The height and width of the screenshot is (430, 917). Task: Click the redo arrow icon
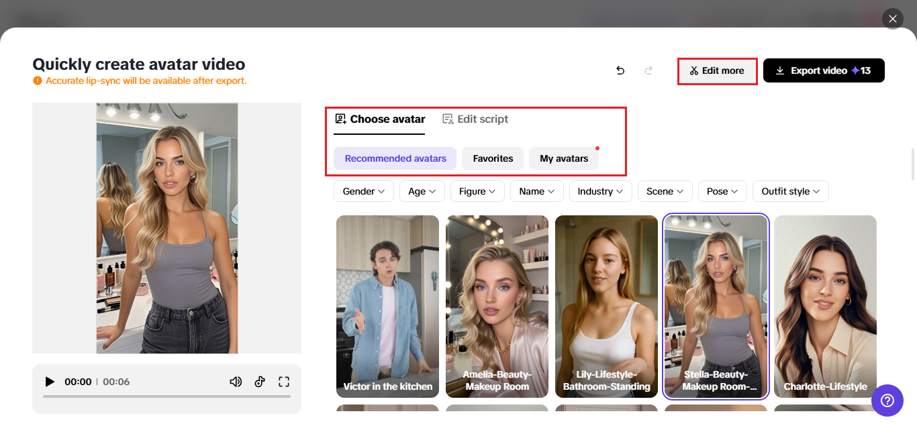[648, 70]
